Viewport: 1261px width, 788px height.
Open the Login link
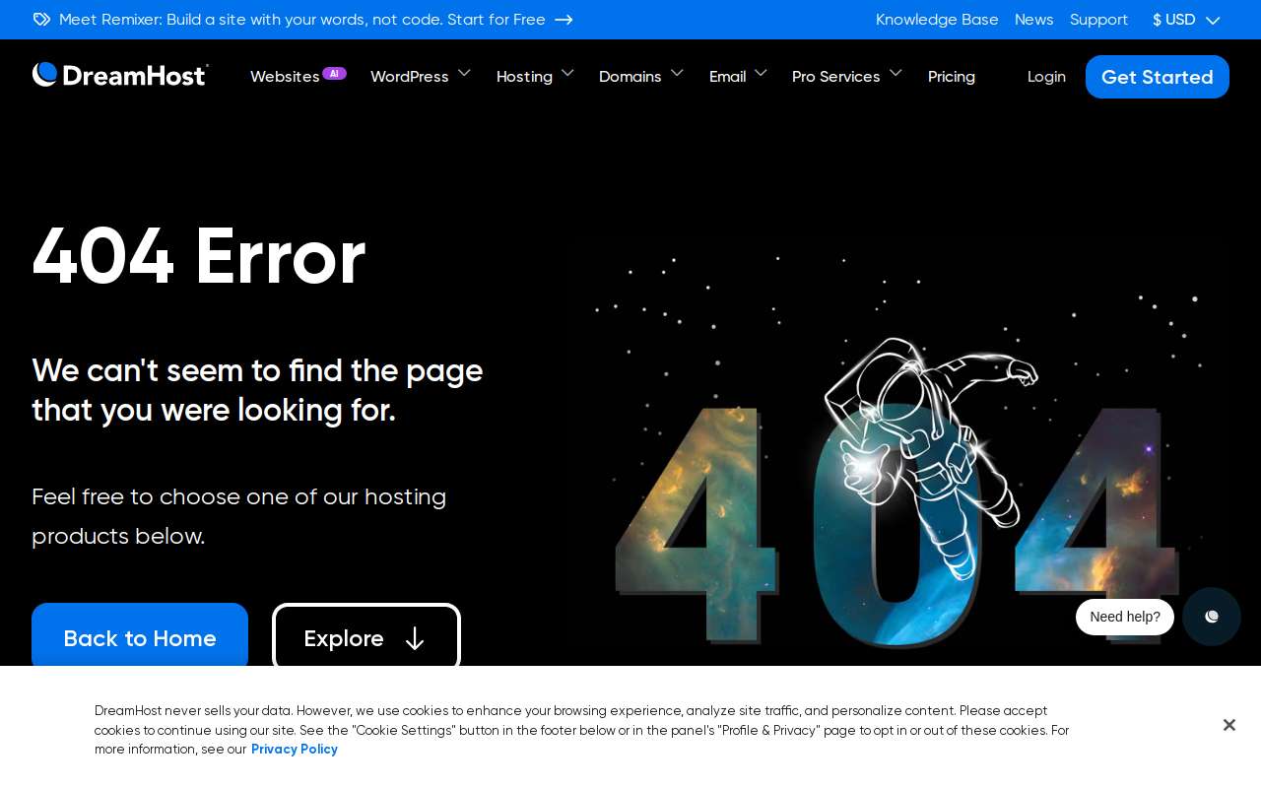point(1046,77)
